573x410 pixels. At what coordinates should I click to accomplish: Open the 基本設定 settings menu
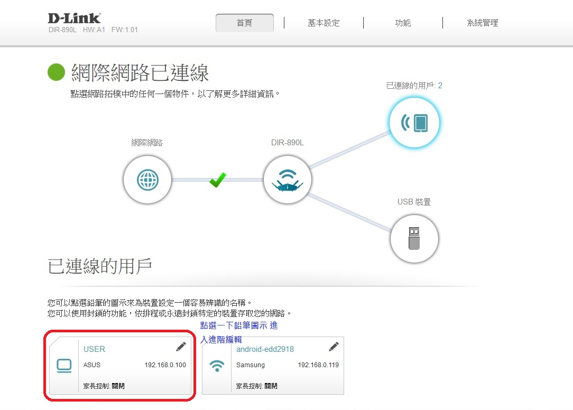(x=324, y=23)
